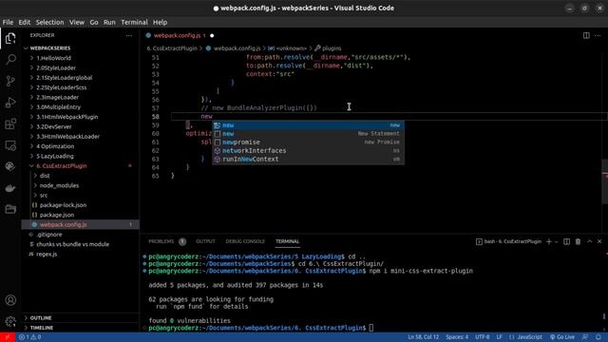Screen dimensions: 608x342
Task: Open the Explorer view in activity bar
Action: (x=10, y=38)
